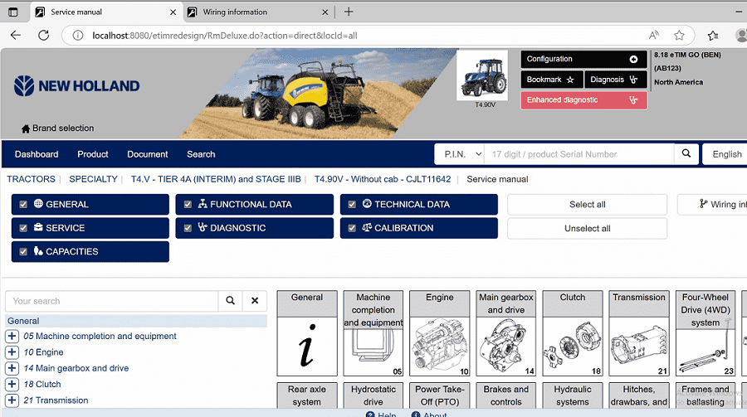Toggle the DIAGNOSTIC checkbox

tap(188, 228)
